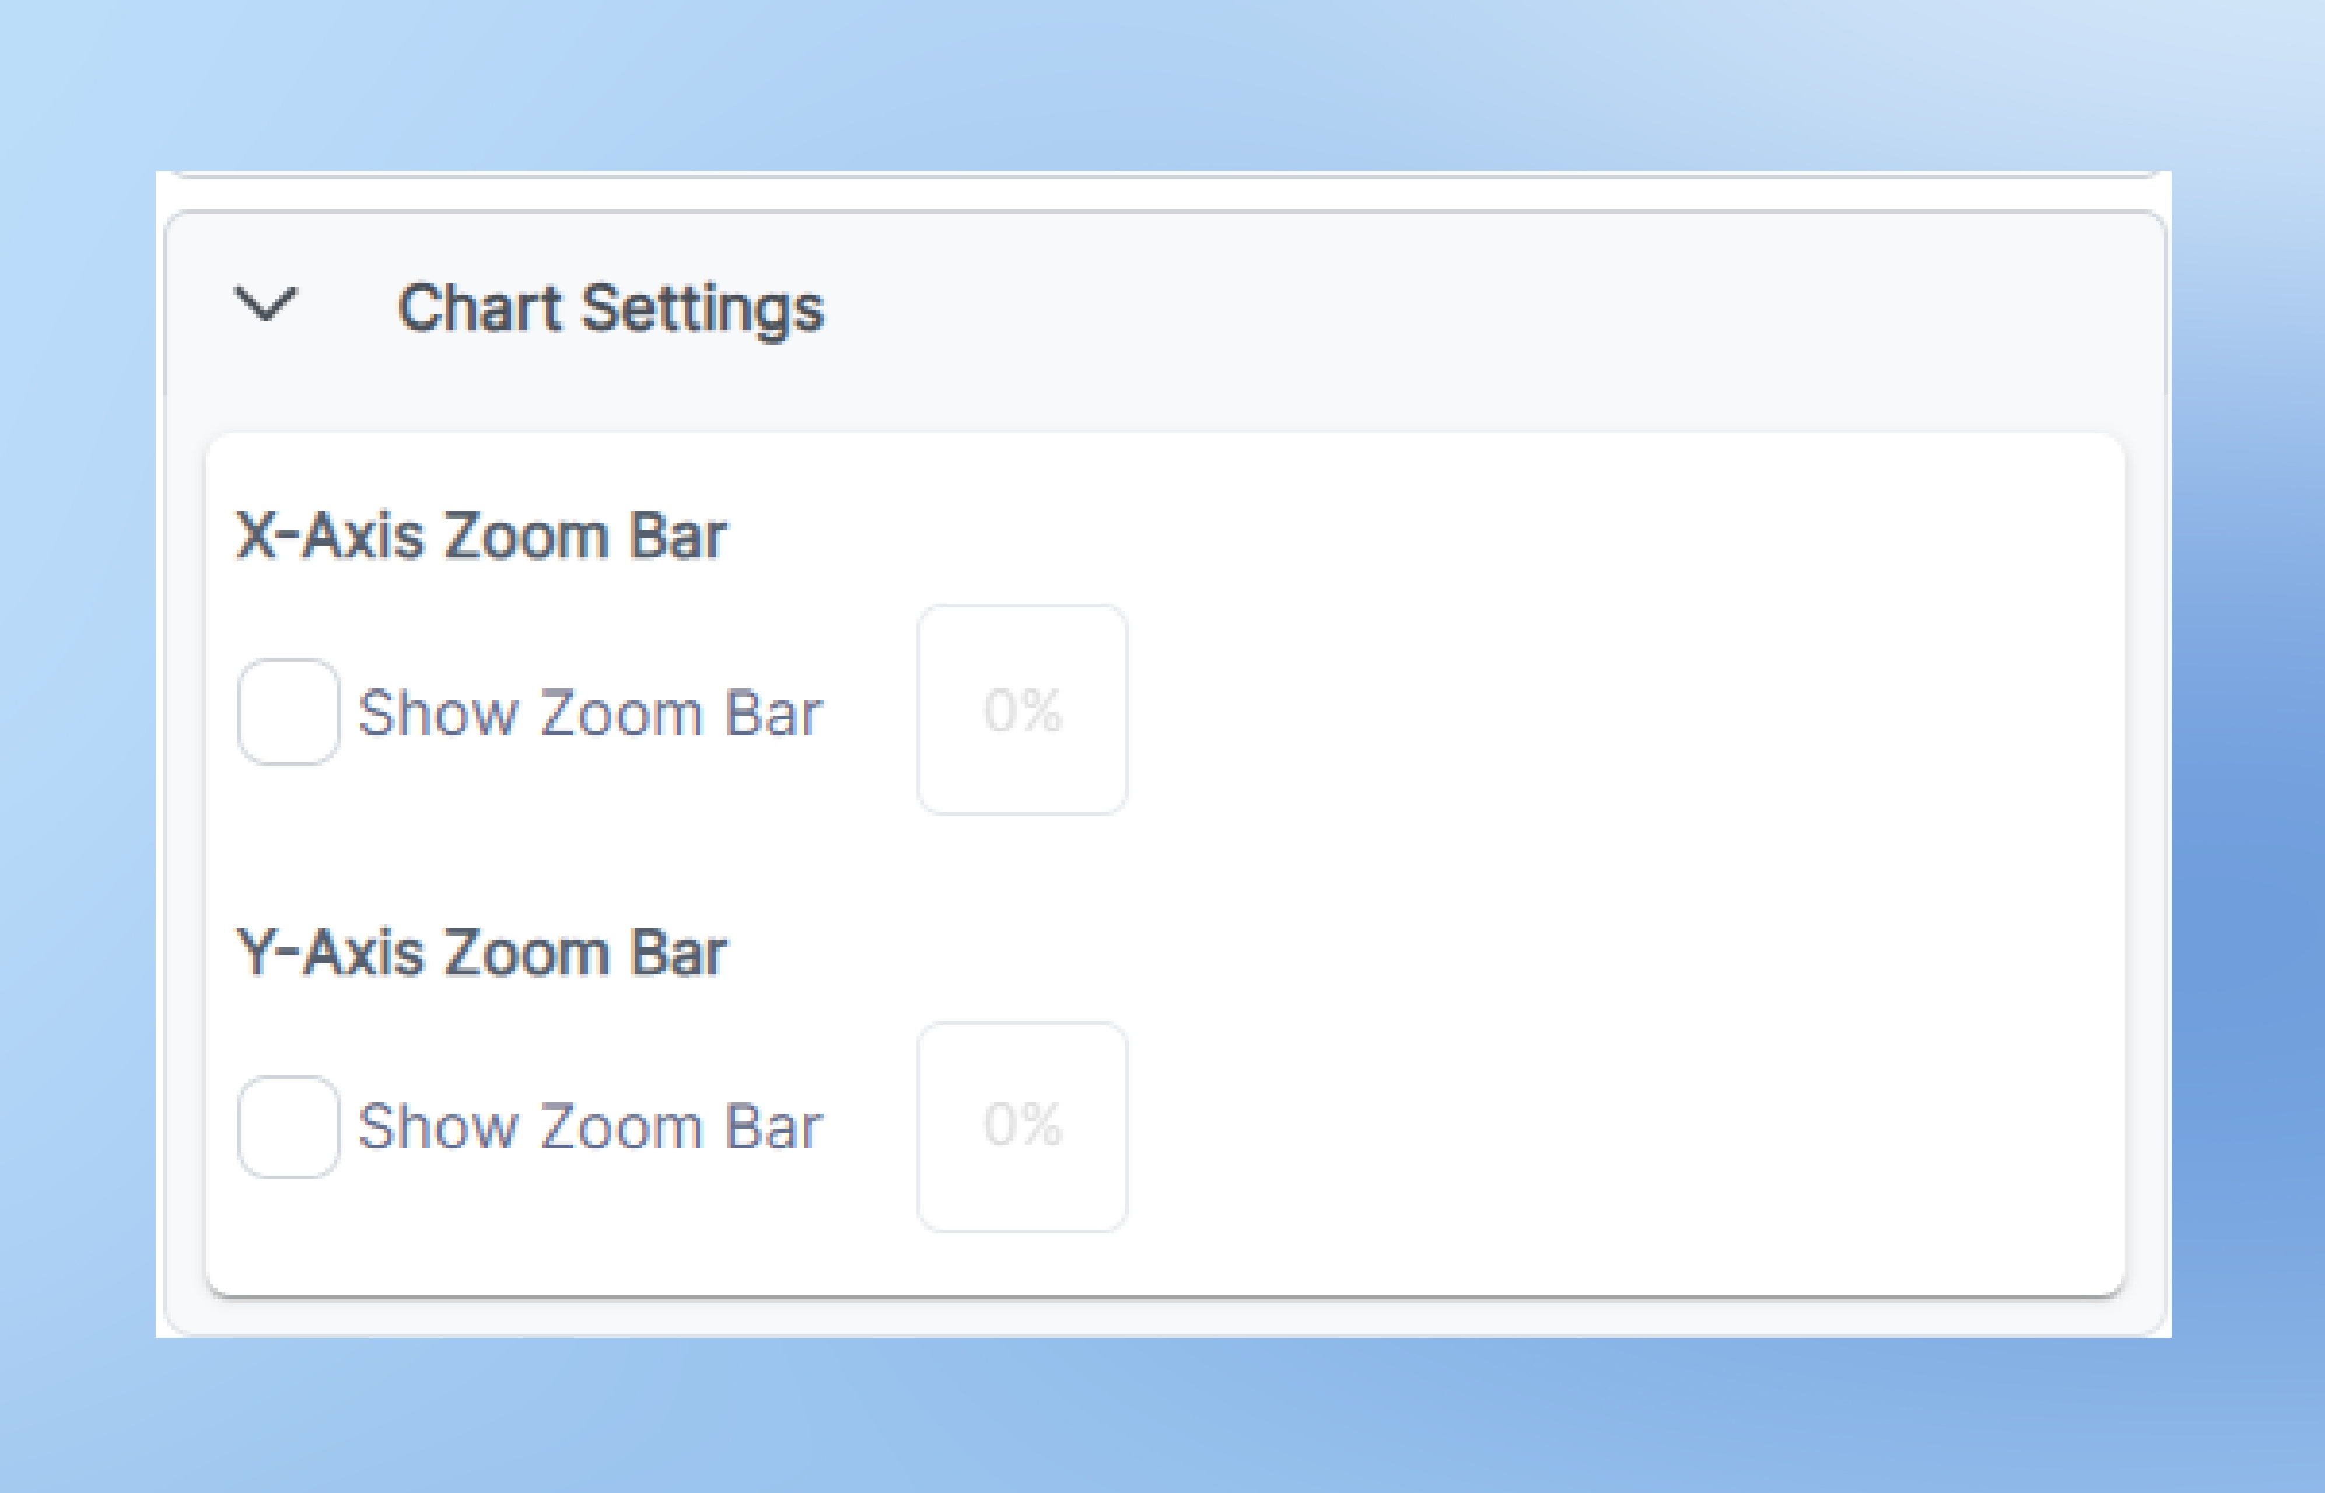Viewport: 2325px width, 1493px height.
Task: Click the downward chevron icon beside Chart Settings
Action: 265,305
